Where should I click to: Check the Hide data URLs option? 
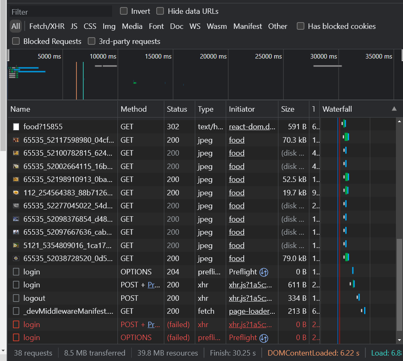(x=160, y=11)
